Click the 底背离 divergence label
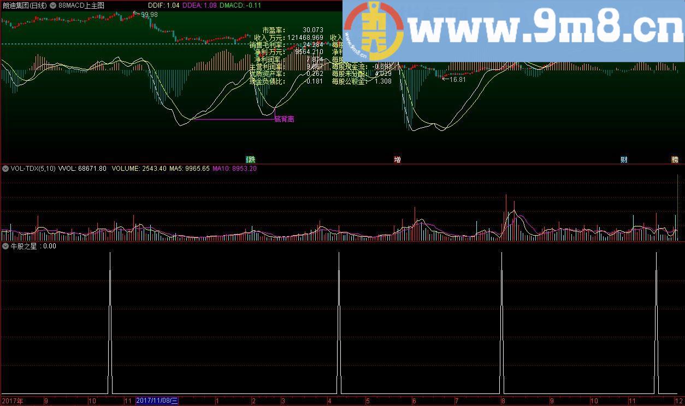This screenshot has width=685, height=406. pyautogui.click(x=284, y=119)
